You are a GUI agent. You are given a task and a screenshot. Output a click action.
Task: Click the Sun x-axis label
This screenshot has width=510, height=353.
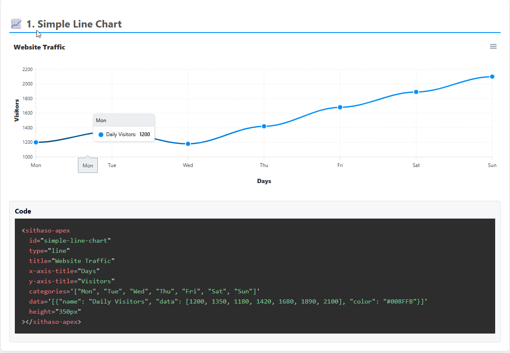(x=492, y=165)
